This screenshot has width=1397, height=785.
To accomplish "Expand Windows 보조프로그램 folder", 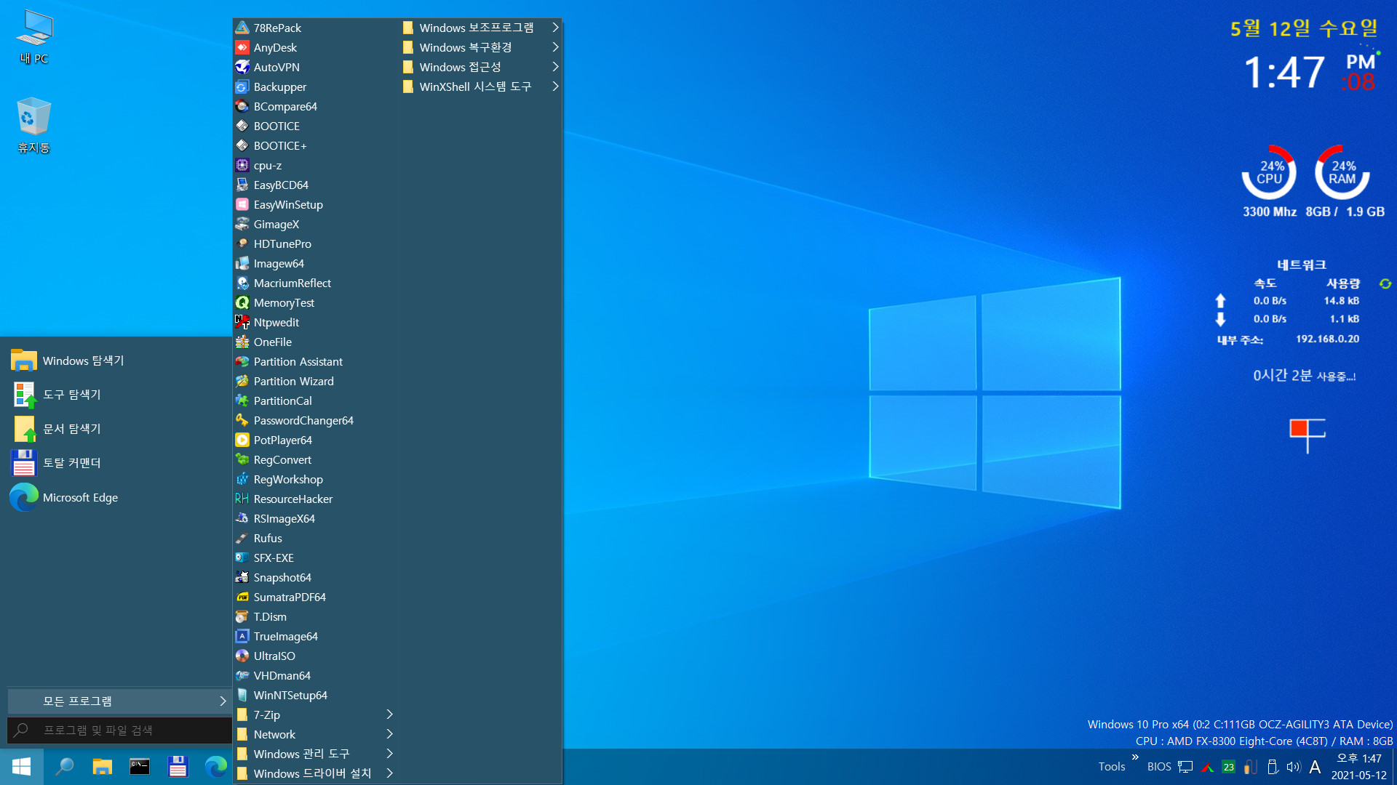I will (x=480, y=28).
